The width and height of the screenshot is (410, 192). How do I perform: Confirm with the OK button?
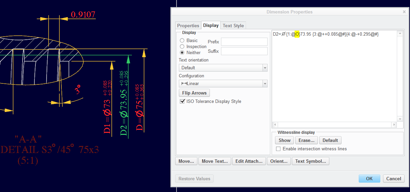coord(370,179)
